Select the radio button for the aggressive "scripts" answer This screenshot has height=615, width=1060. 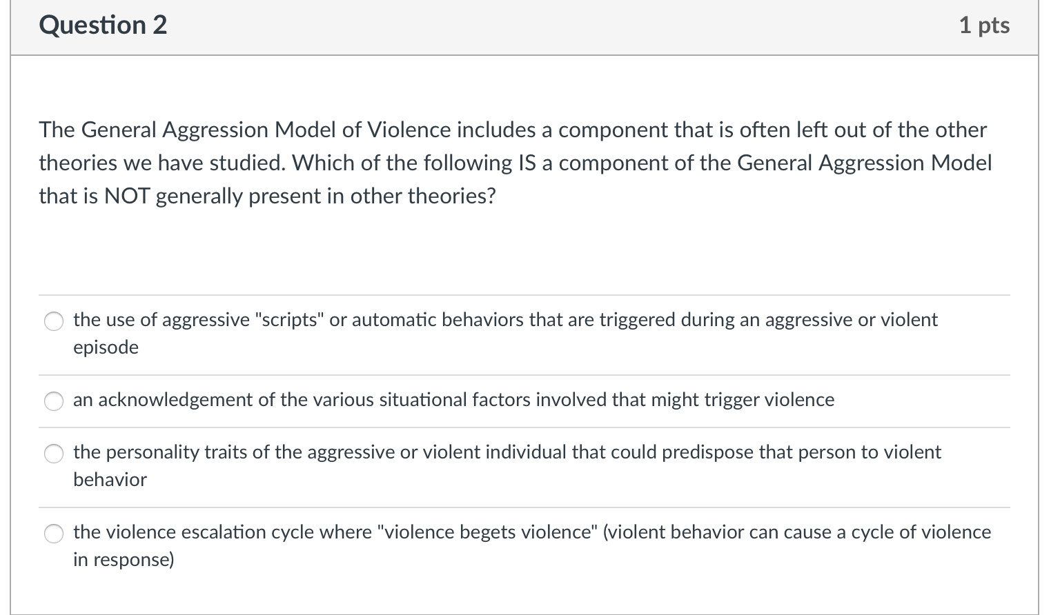point(54,321)
